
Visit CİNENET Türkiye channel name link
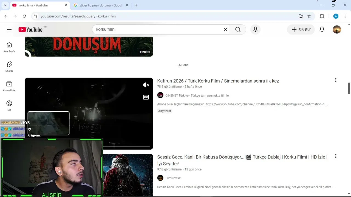tap(197, 95)
